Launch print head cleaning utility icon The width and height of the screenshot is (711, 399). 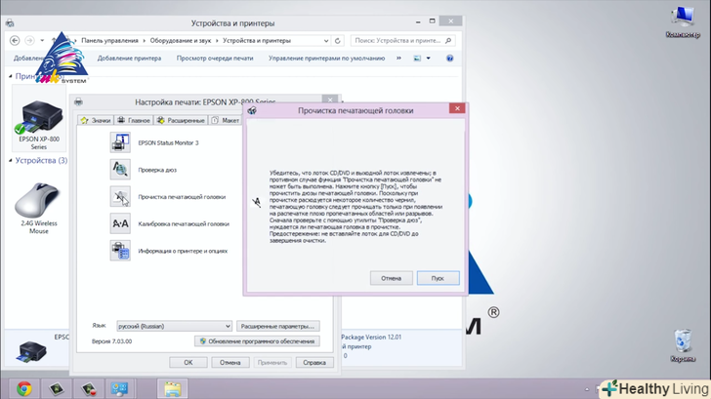tap(120, 197)
